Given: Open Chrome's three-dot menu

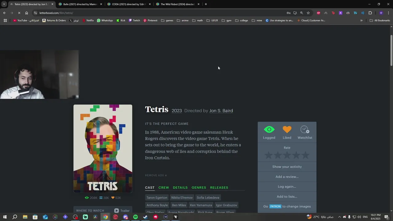Looking at the screenshot, I should coord(389,13).
